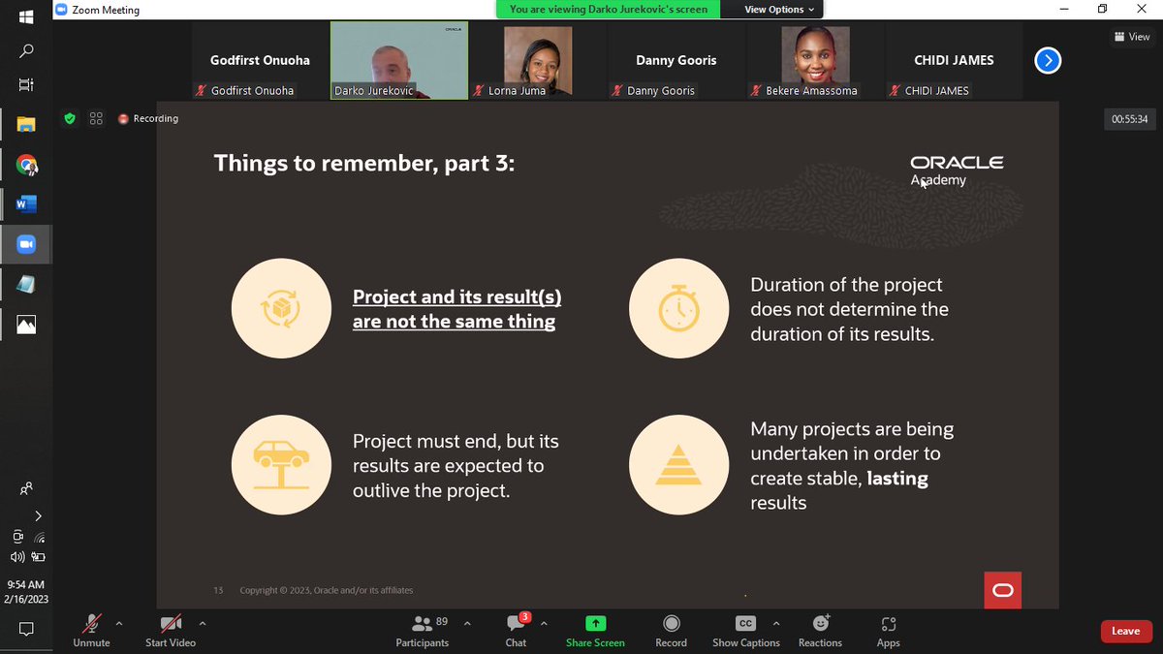The height and width of the screenshot is (654, 1163).
Task: Open the Reactions menu
Action: [820, 630]
